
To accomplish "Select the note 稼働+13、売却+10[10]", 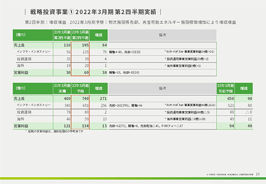I will tap(124, 73).
